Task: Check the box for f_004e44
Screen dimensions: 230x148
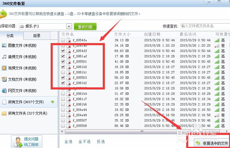Action: tap(63, 109)
